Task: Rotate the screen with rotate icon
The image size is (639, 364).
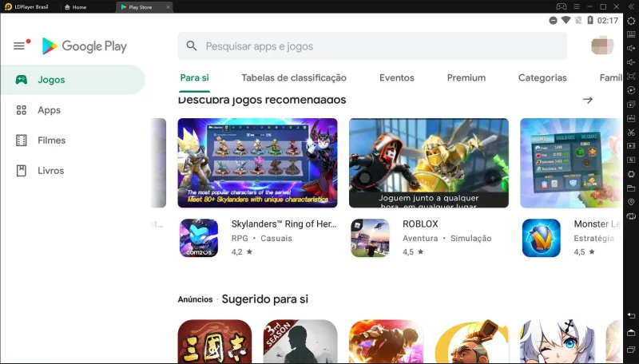Action: click(631, 216)
